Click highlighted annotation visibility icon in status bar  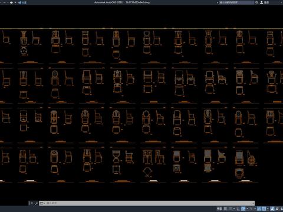tap(272, 208)
